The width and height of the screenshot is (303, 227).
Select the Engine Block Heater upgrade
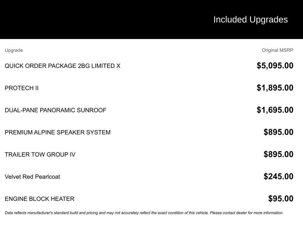coord(39,199)
